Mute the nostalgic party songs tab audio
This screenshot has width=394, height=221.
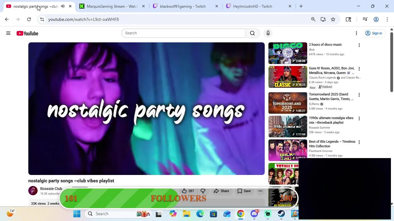[63, 6]
